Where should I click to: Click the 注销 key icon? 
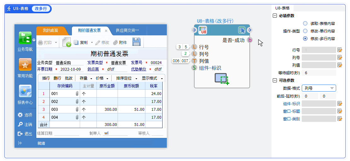20,124
